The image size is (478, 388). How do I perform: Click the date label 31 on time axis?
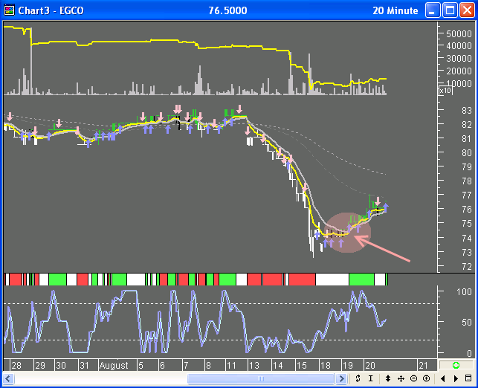click(84, 365)
